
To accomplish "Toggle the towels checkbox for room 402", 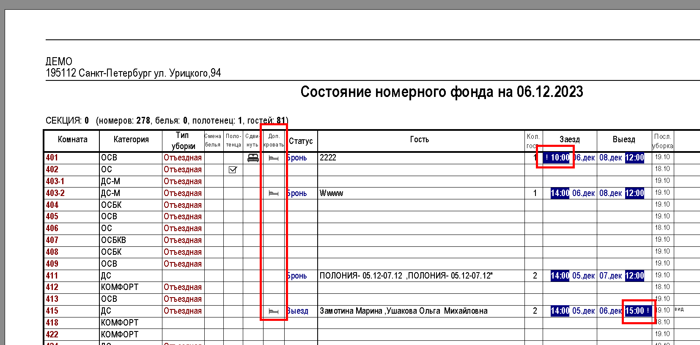I will tap(233, 170).
